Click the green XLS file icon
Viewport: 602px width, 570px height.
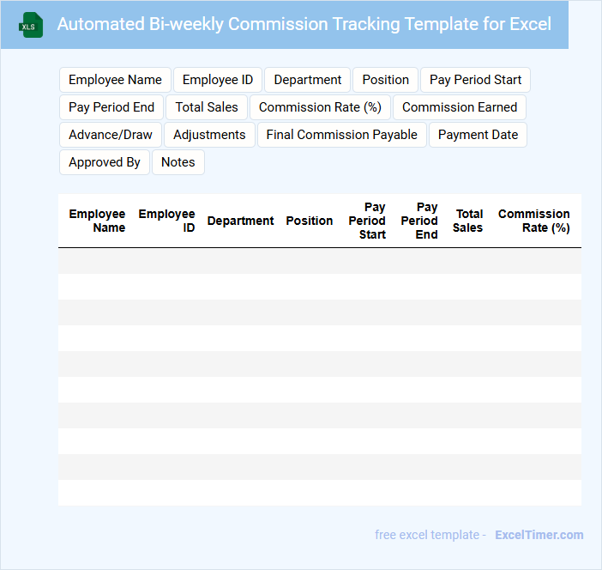(x=31, y=25)
